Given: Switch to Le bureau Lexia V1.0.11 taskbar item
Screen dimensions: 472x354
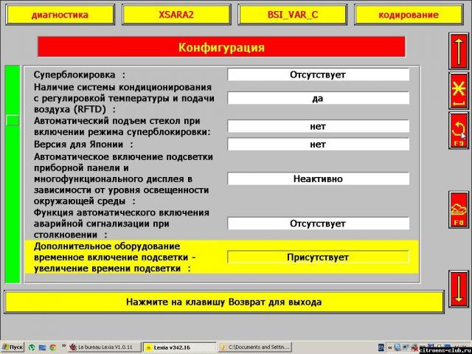Looking at the screenshot, I should [x=105, y=347].
